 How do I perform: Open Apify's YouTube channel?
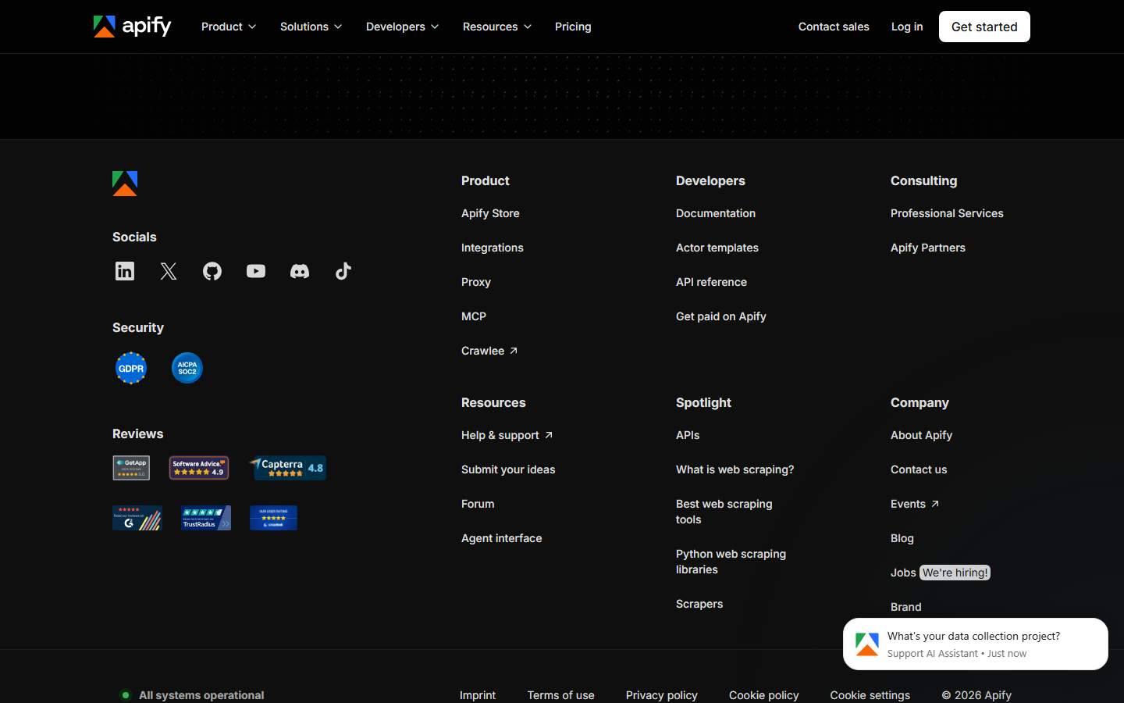point(256,271)
